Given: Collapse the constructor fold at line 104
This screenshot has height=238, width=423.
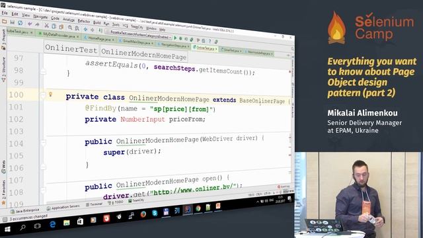Looking at the screenshot, I should click(43, 143).
